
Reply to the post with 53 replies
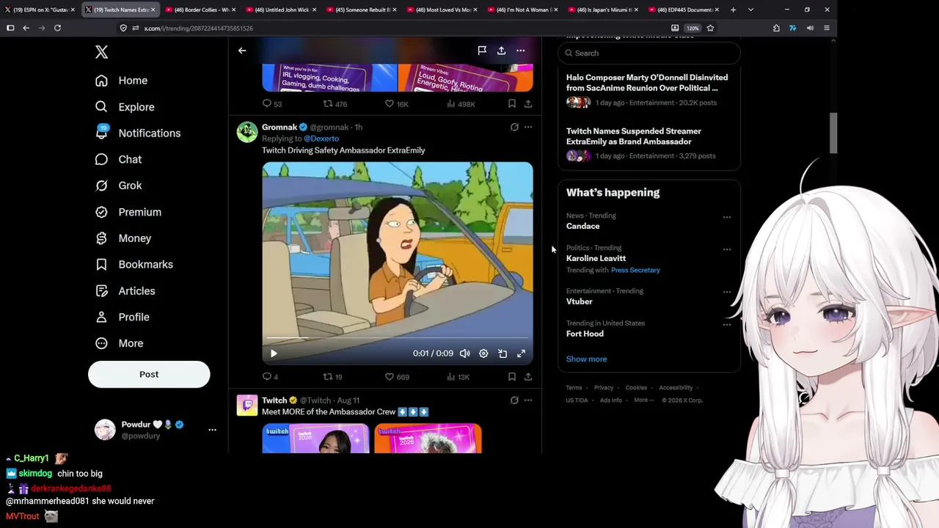pos(272,104)
